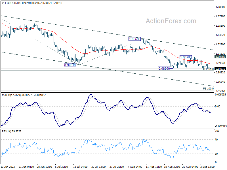Click the 1.04320 price axis value
The height and width of the screenshot is (170, 227).
pos(220,35)
